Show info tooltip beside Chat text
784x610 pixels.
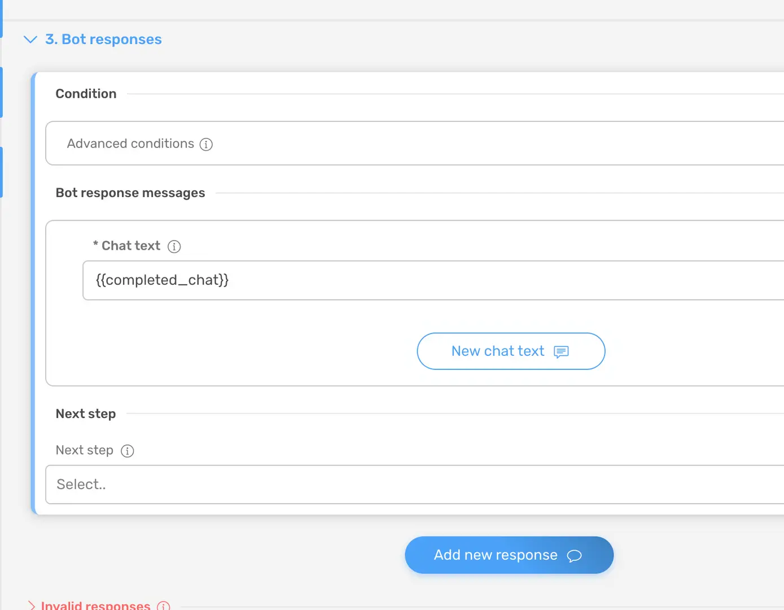tap(174, 246)
